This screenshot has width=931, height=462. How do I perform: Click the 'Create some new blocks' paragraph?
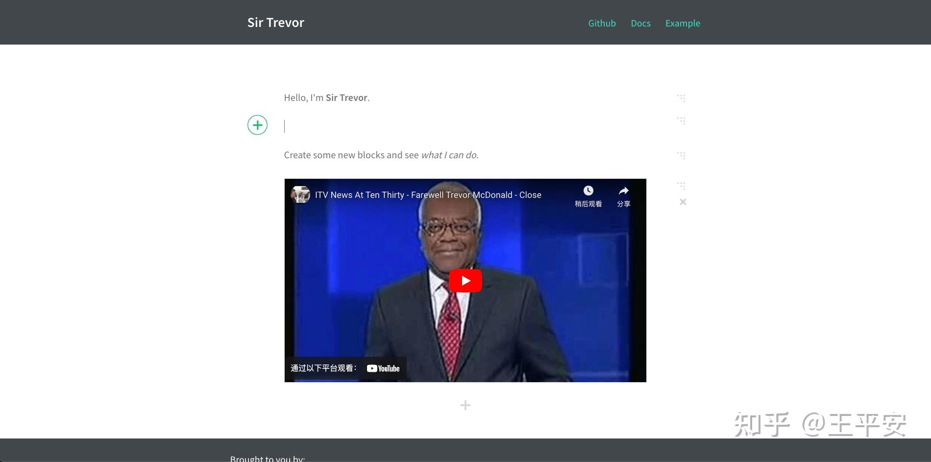(x=381, y=155)
